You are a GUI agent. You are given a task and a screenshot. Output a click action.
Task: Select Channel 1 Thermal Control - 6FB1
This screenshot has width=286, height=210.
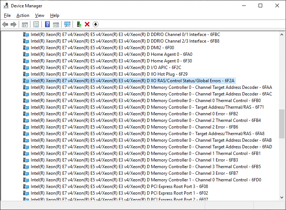click(x=145, y=153)
